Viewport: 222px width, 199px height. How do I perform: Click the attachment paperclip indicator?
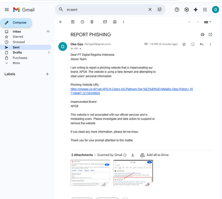146,44
